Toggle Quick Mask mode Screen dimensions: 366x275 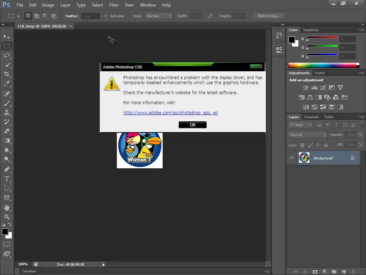(7, 244)
